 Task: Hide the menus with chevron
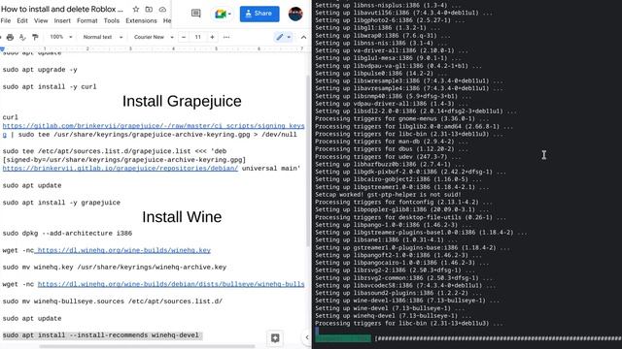[x=303, y=37]
